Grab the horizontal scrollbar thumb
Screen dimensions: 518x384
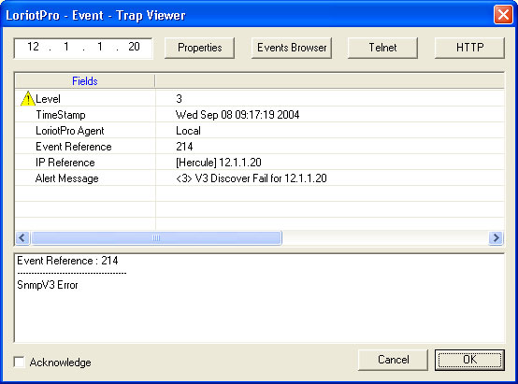[x=156, y=237]
